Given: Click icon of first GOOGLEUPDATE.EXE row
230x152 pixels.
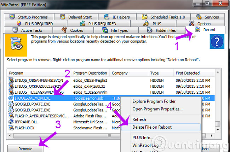Looking at the screenshot, I should pyautogui.click(x=11, y=104).
